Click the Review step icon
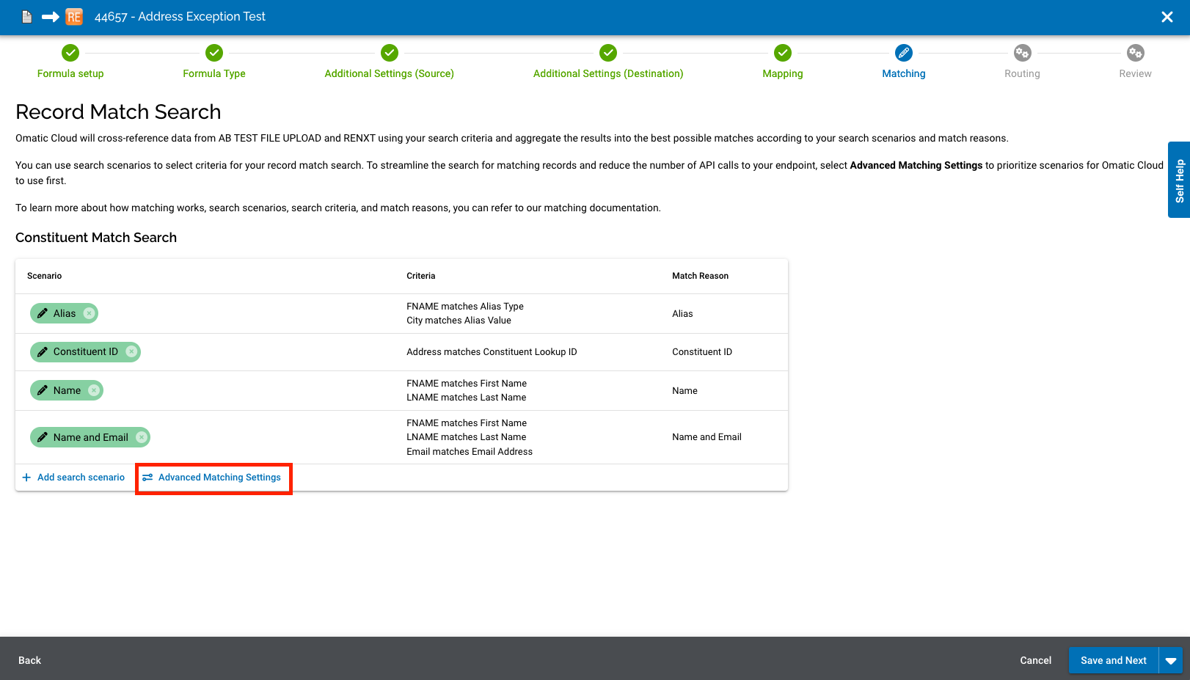Image resolution: width=1190 pixels, height=680 pixels. [1135, 53]
